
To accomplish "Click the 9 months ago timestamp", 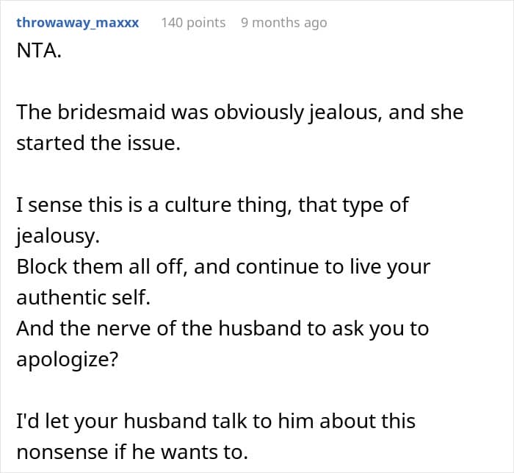I will click(283, 23).
